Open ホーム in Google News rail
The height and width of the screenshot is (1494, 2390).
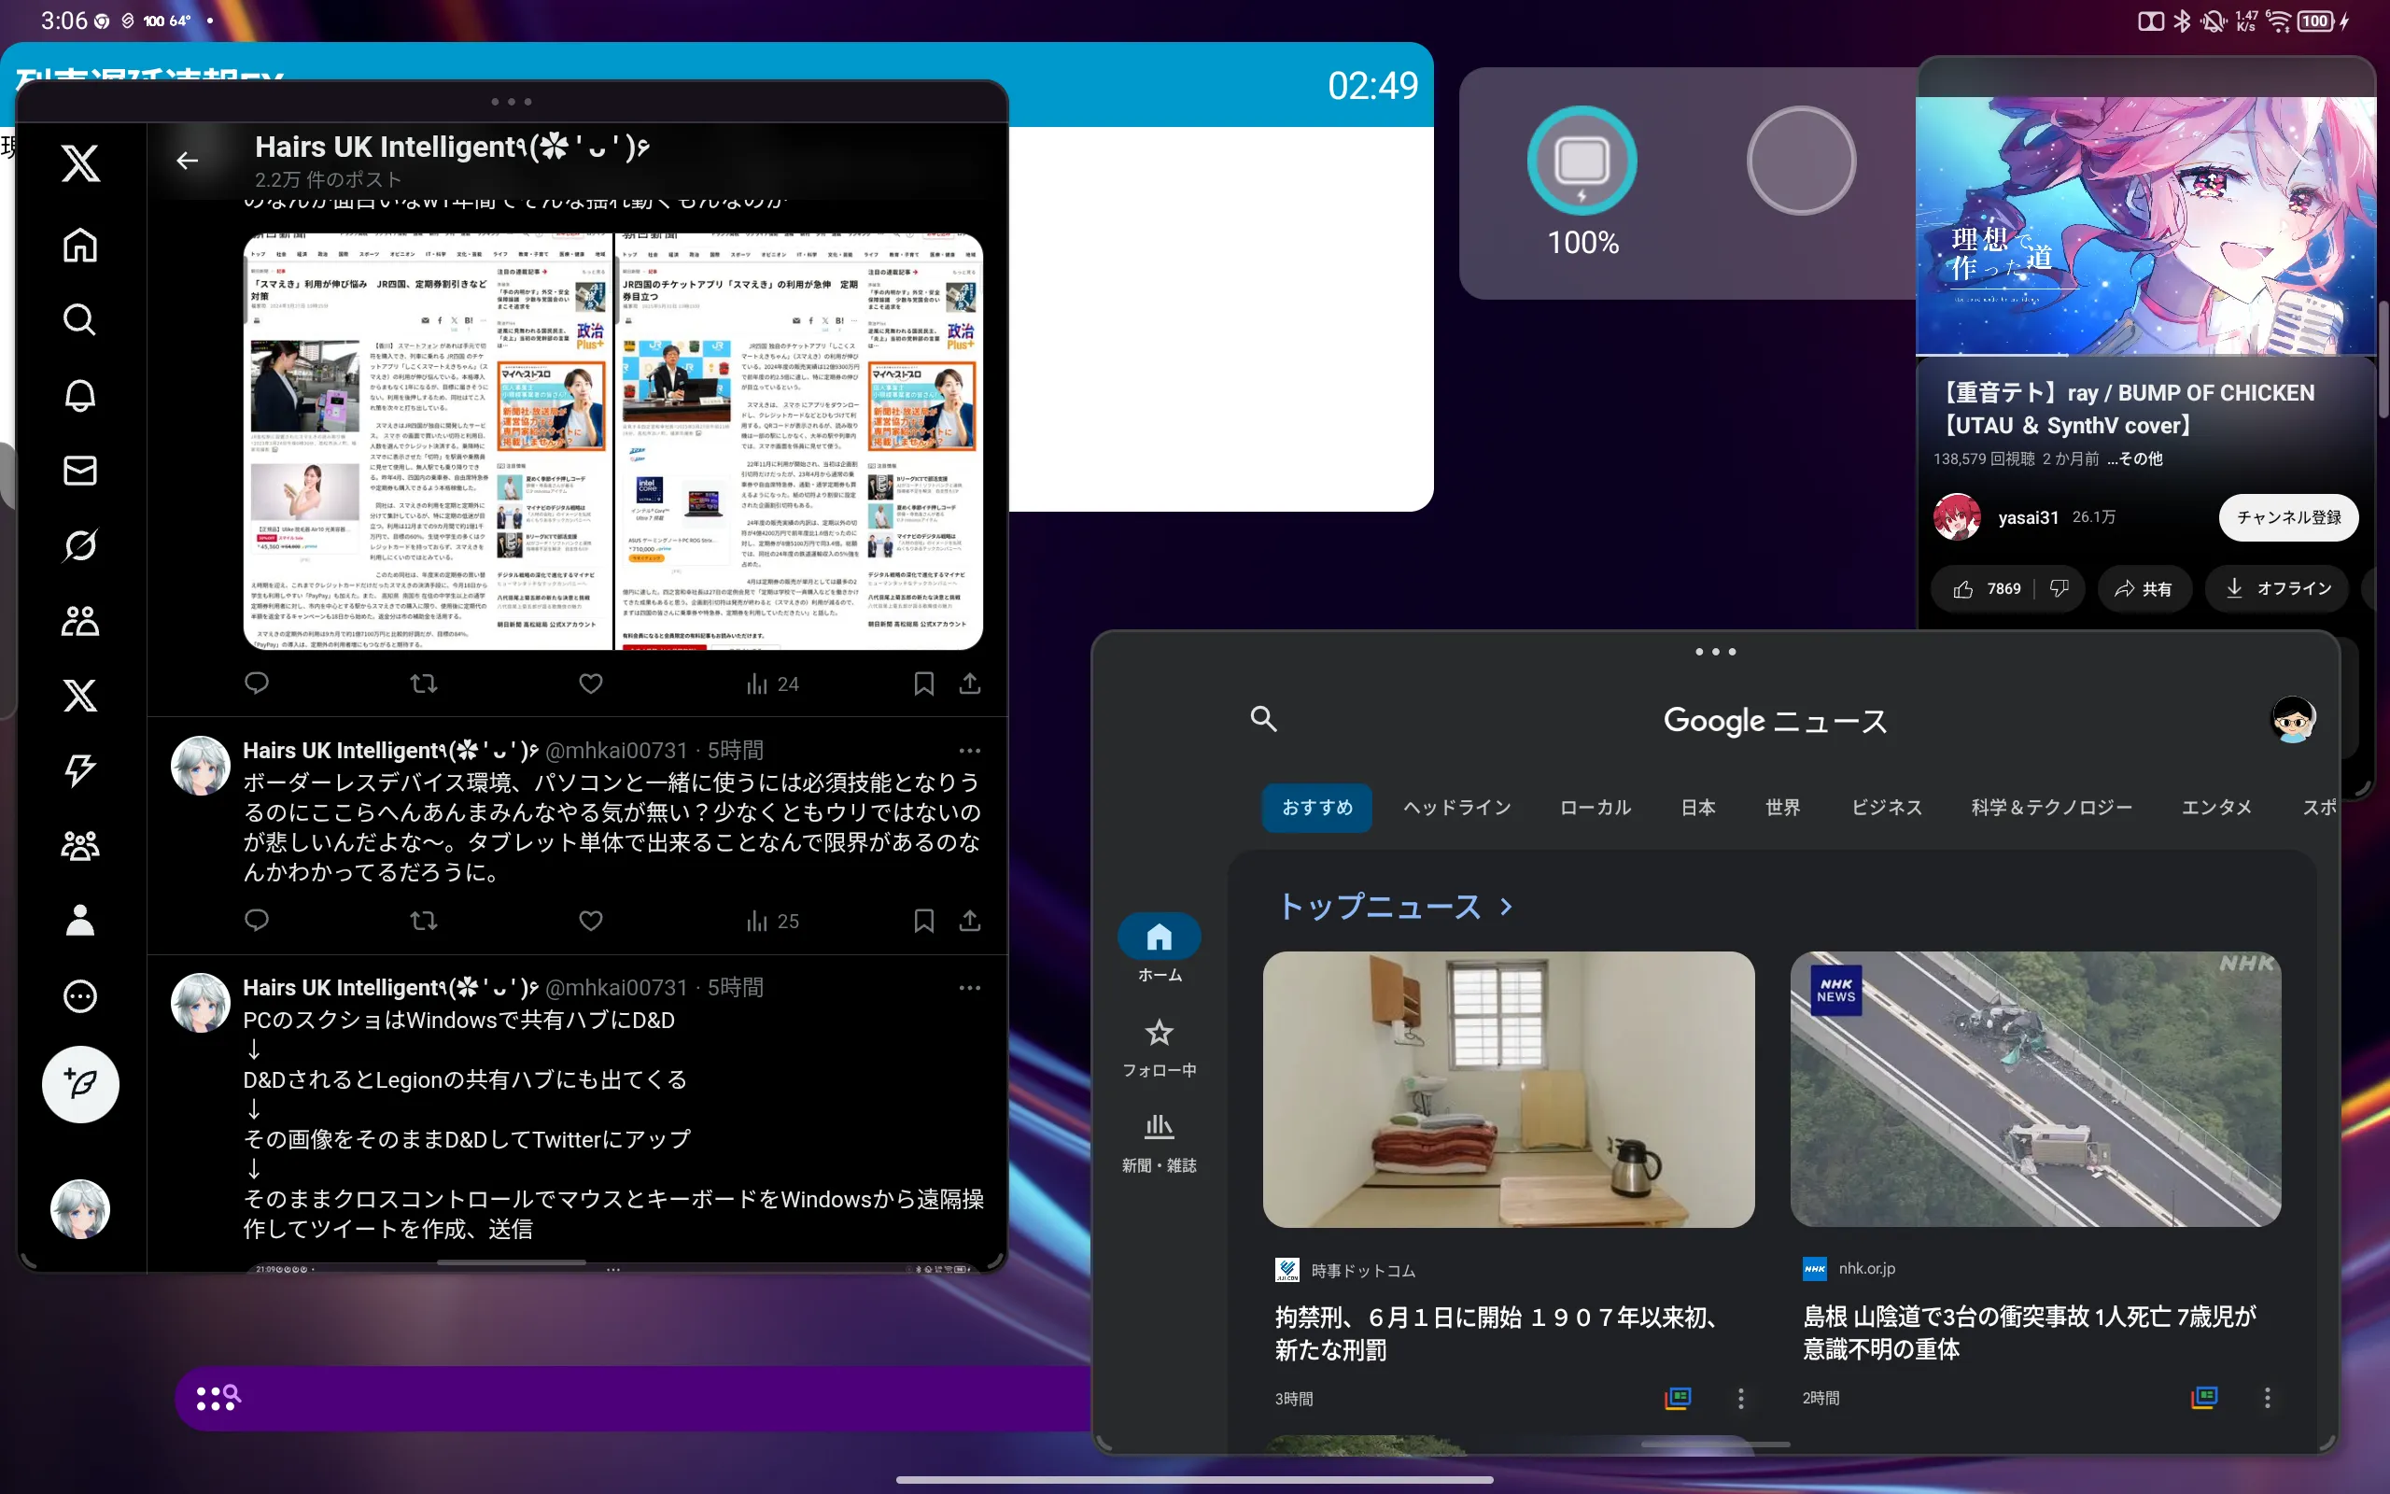point(1160,949)
